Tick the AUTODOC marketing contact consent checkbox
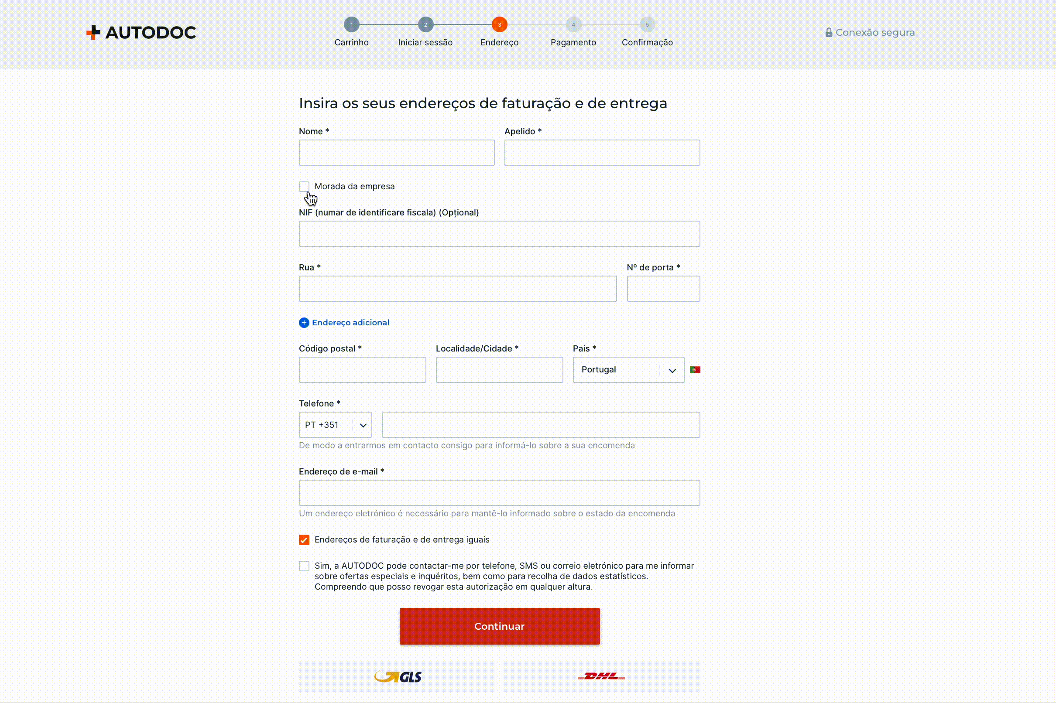The width and height of the screenshot is (1056, 703). tap(304, 566)
